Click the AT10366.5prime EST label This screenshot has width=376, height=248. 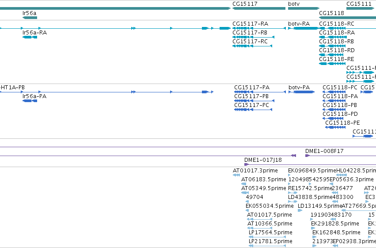pyautogui.click(x=270, y=224)
